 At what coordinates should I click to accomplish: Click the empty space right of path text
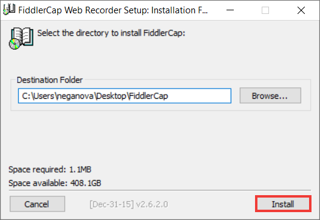(199, 96)
